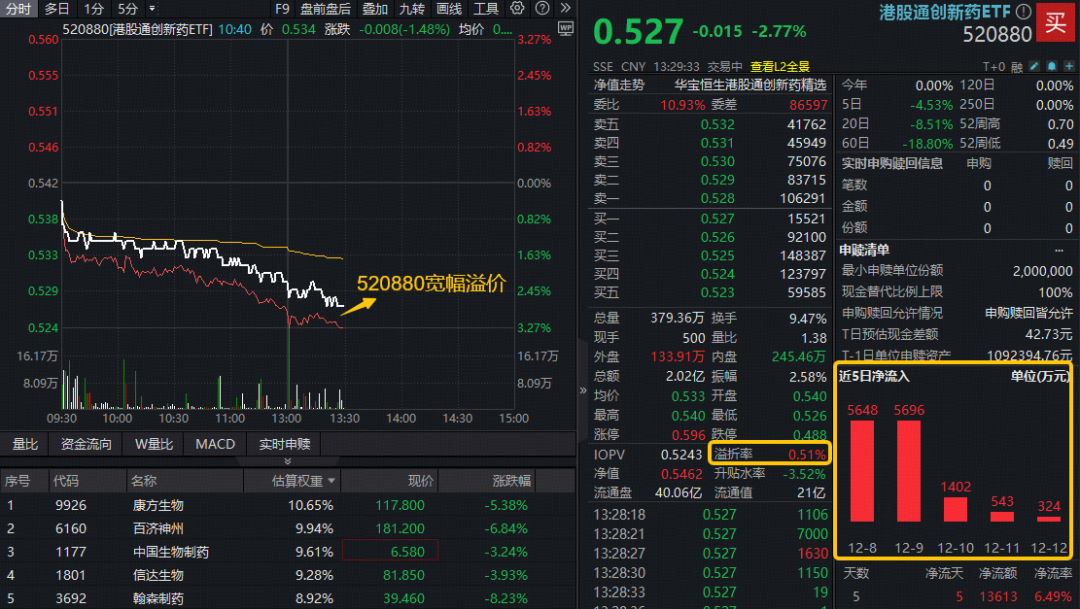Screen dimensions: 1080x609
Task: Click the settings gear icon
Action: 516,9
